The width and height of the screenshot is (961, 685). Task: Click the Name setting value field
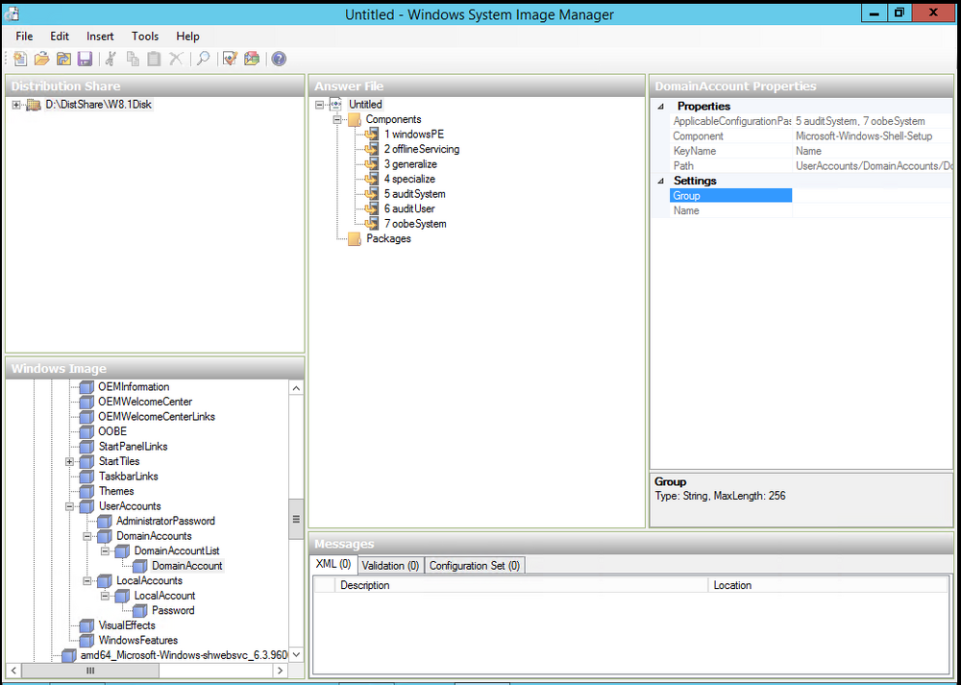click(x=873, y=210)
